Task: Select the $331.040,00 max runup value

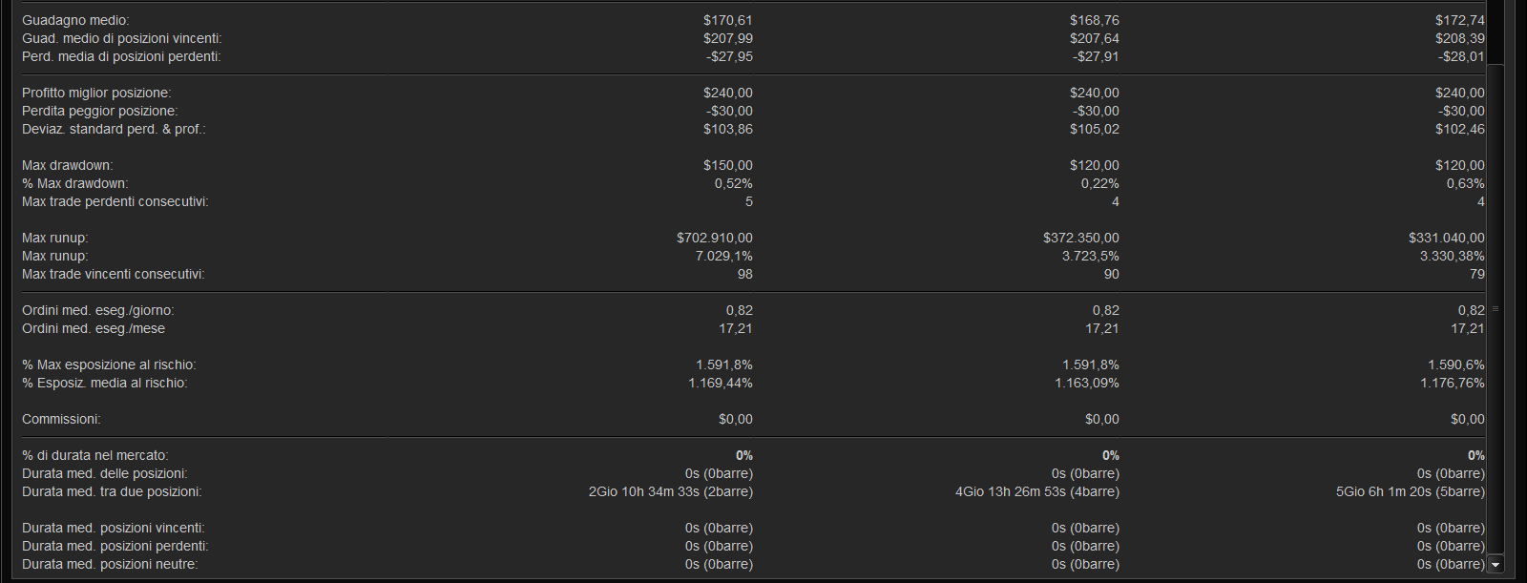Action: click(x=1446, y=238)
